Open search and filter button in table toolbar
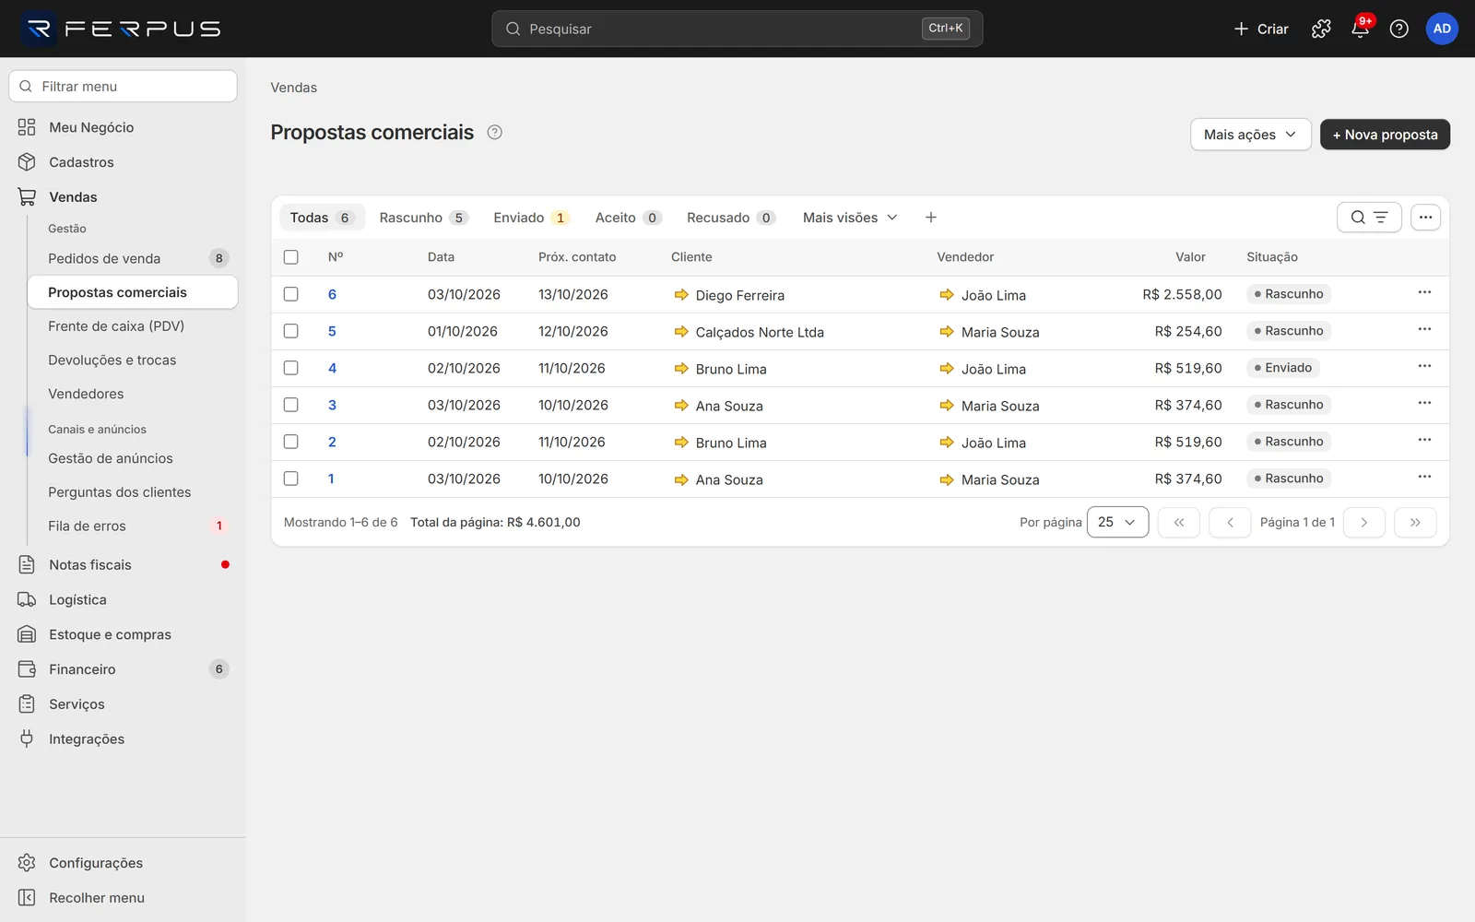 1369,218
